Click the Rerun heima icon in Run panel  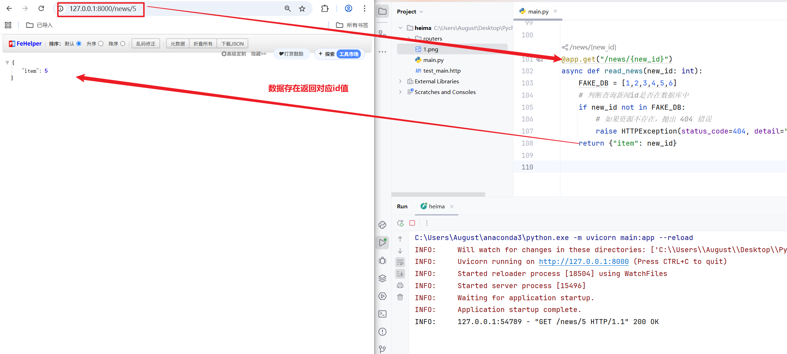(x=400, y=223)
